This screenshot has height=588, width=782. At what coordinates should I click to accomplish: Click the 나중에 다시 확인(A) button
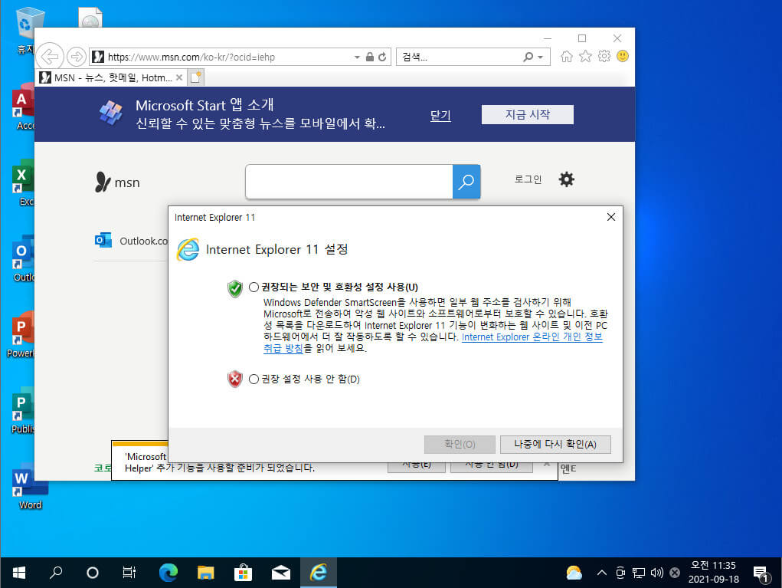(555, 444)
